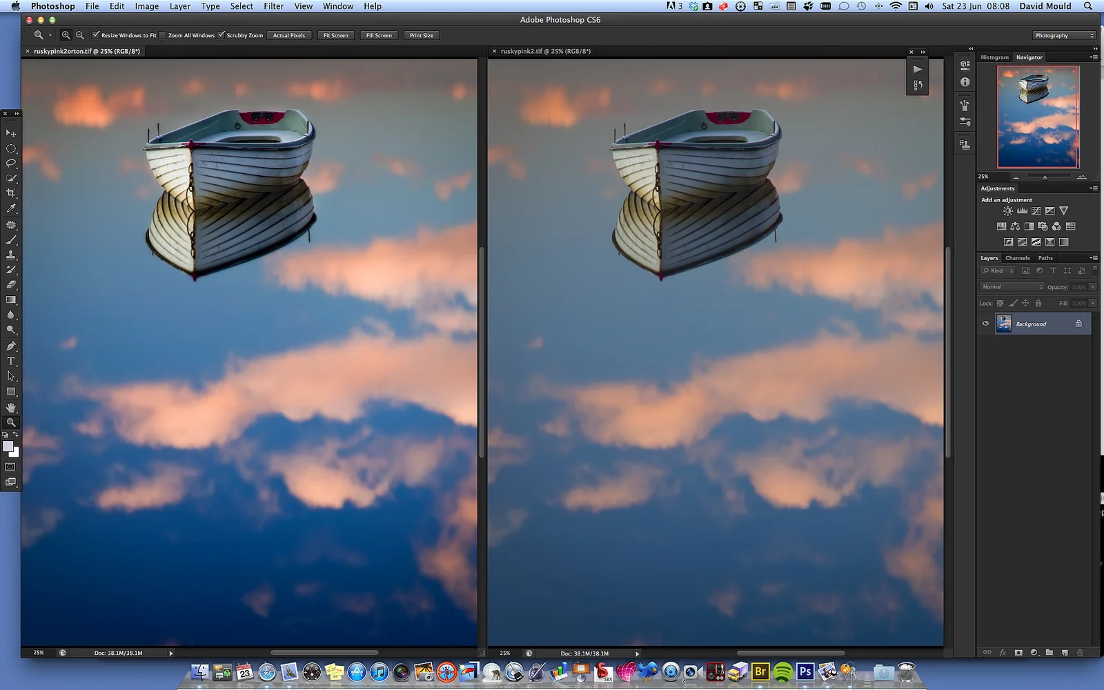
Task: Switch to the Histogram tab
Action: tap(994, 57)
